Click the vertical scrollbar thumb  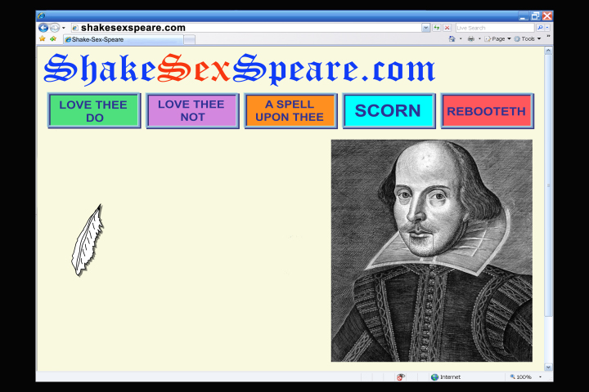point(548,185)
